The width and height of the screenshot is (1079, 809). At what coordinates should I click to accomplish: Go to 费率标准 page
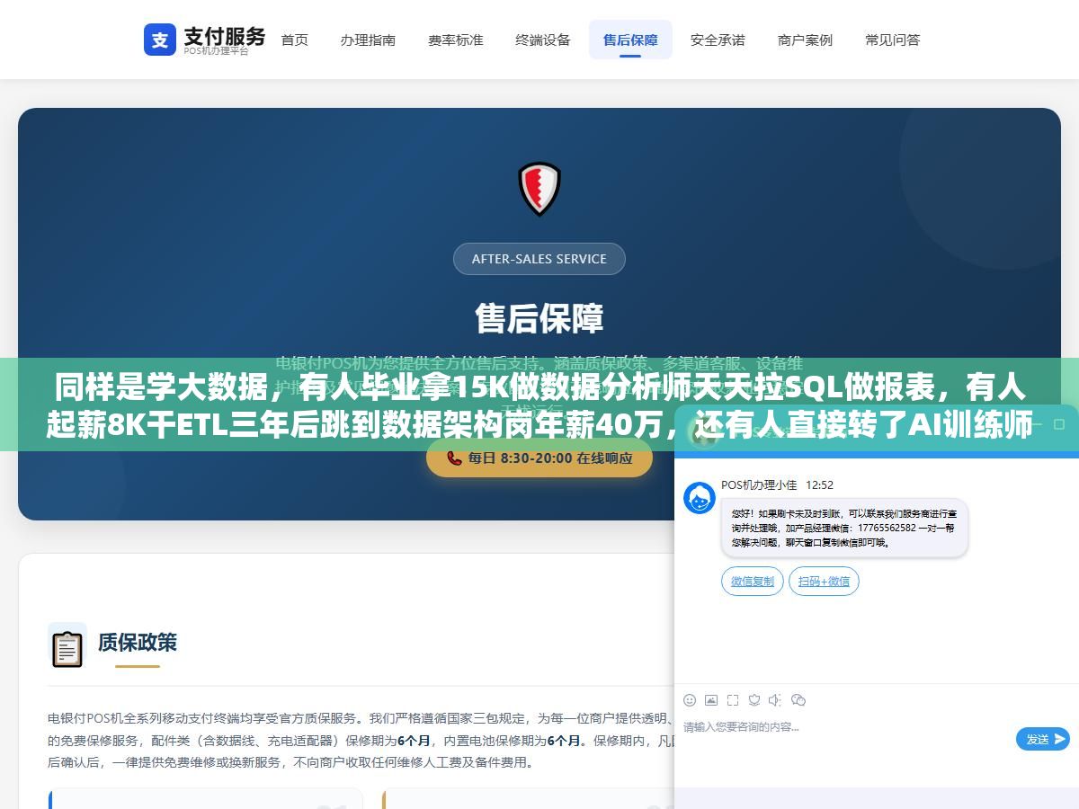click(455, 40)
